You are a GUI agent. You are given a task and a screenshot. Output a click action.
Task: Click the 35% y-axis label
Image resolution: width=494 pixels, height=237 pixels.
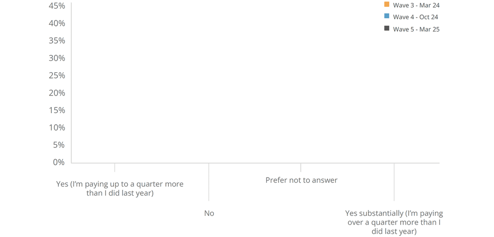pyautogui.click(x=57, y=41)
